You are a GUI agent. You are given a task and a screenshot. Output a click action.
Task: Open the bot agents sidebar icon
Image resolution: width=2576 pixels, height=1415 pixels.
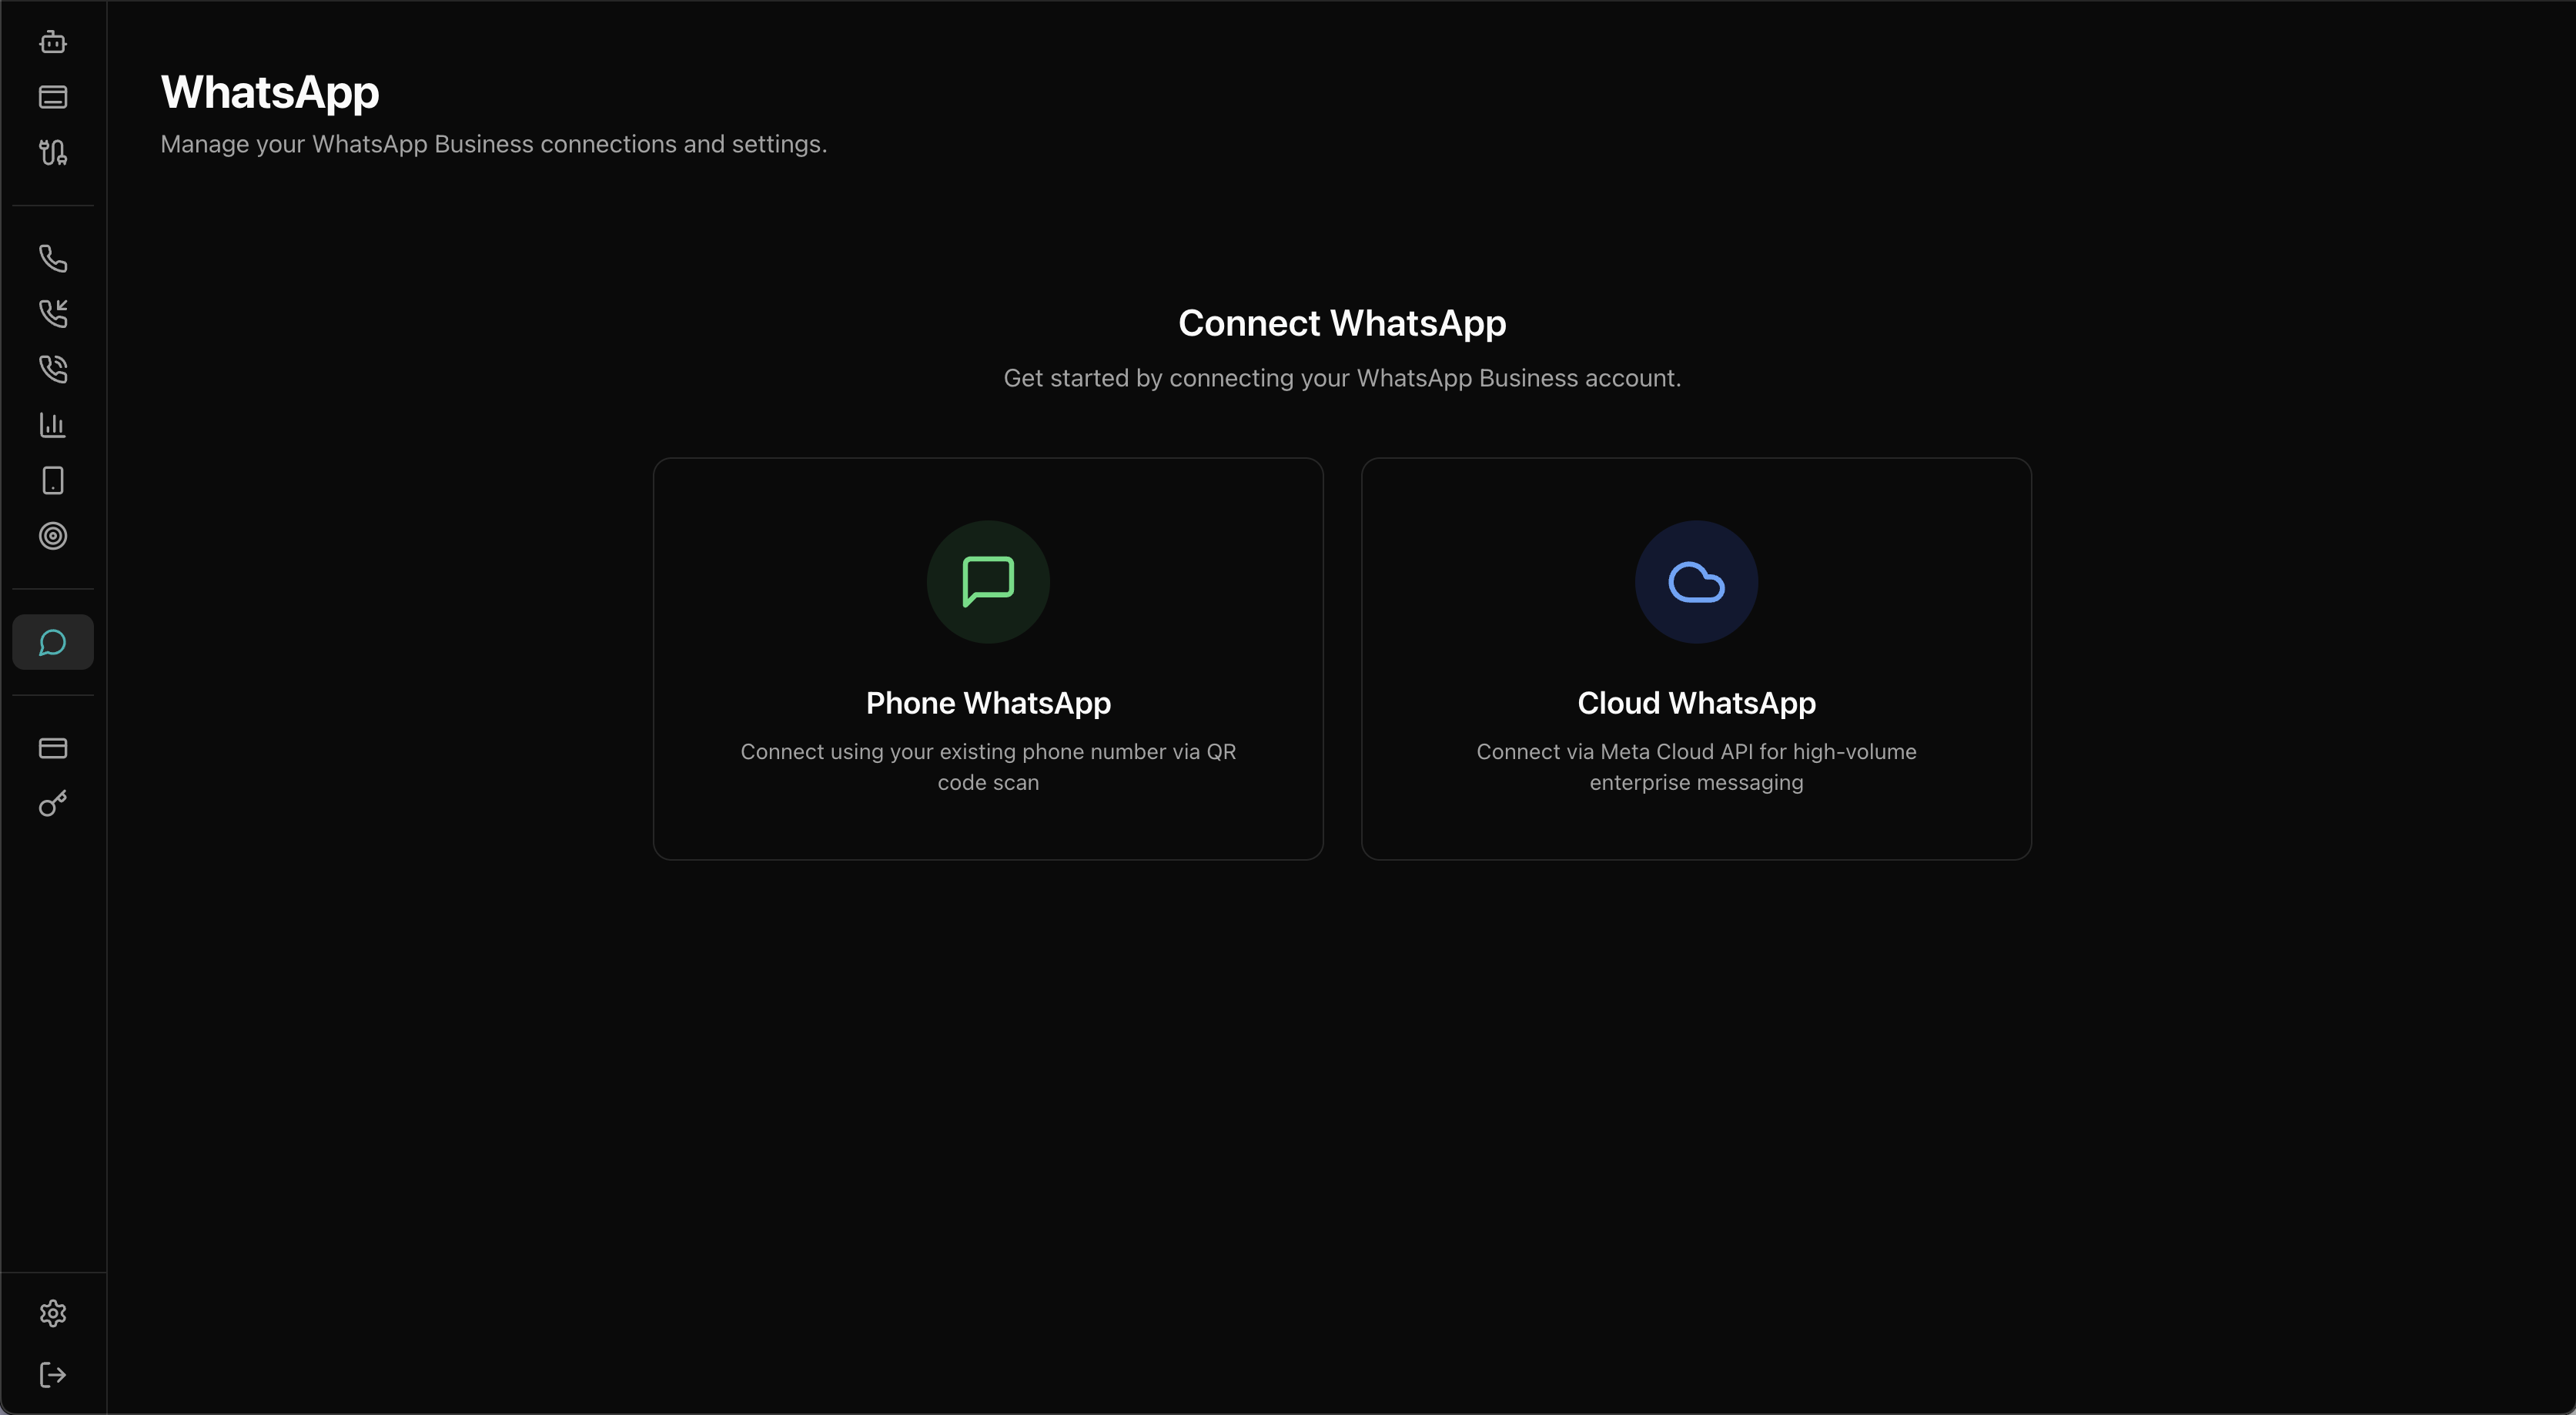[x=53, y=42]
